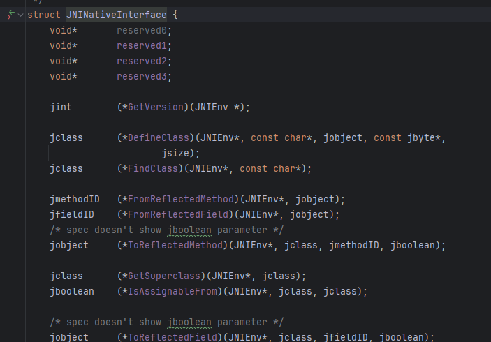
Task: Click the jint return type
Action: tap(61, 107)
